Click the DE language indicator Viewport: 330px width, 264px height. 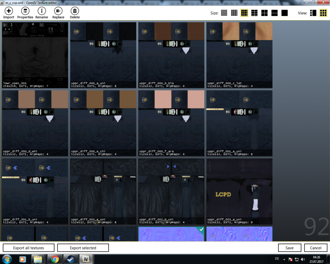(277, 259)
